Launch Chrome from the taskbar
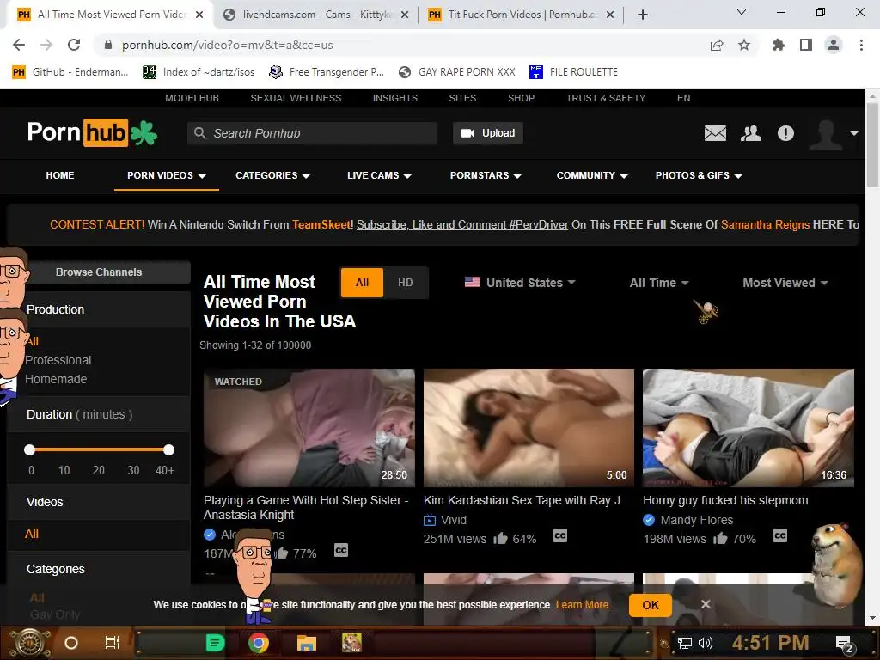The height and width of the screenshot is (660, 880). click(259, 643)
